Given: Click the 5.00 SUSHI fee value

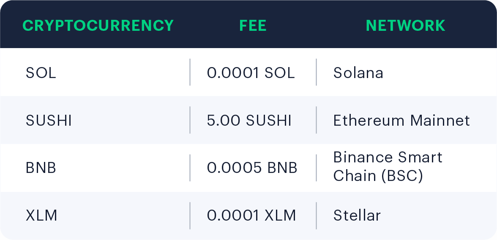Looking at the screenshot, I should (x=249, y=121).
